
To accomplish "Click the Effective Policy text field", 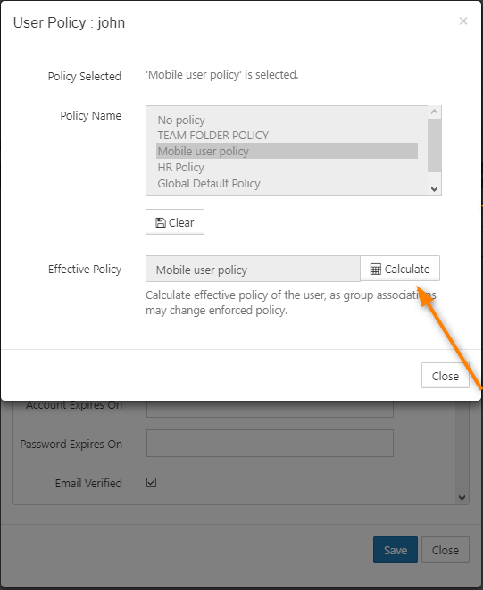I will pos(253,269).
